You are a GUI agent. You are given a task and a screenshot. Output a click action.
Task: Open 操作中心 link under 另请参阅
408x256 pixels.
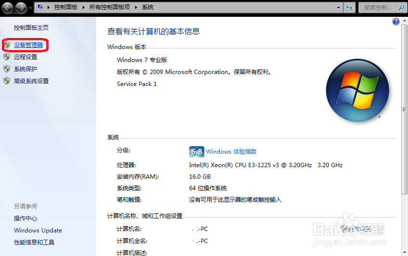pyautogui.click(x=25, y=219)
